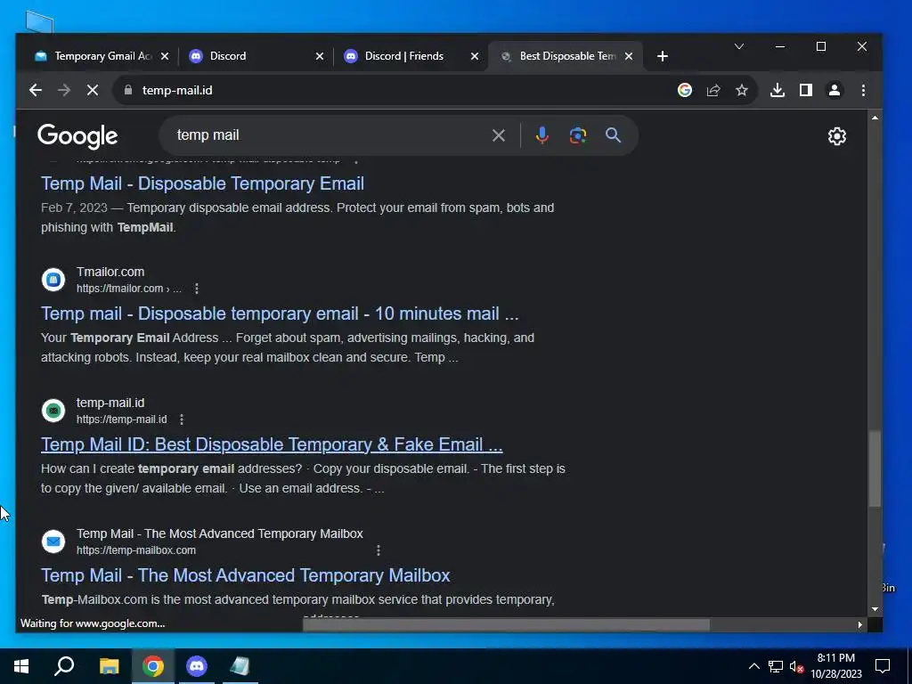912x684 pixels.
Task: Go back to the previous page
Action: point(36,90)
